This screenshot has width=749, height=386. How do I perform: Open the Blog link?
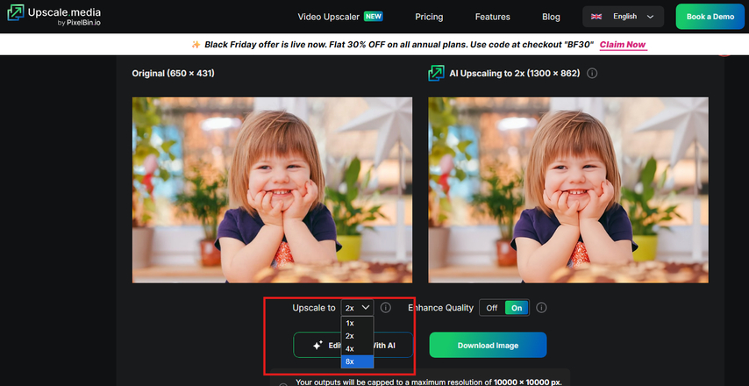click(551, 17)
